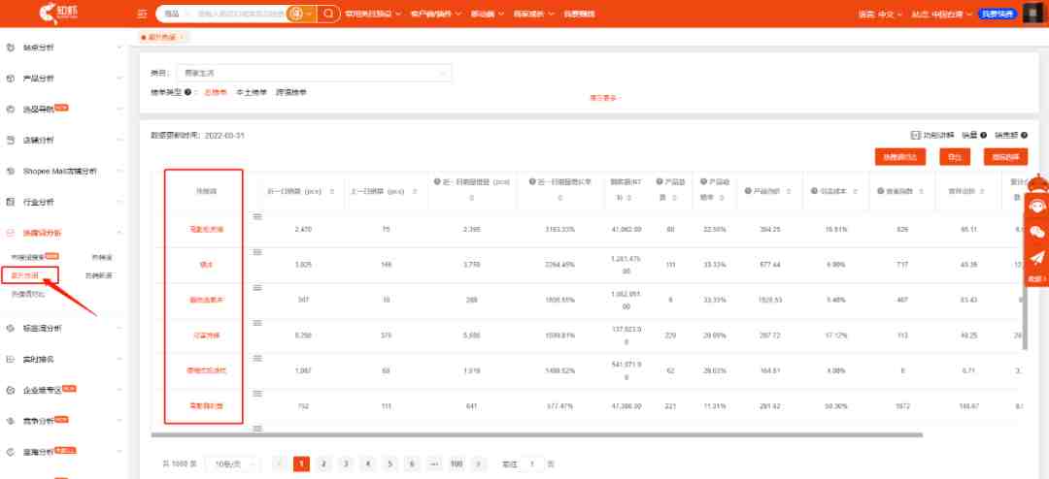Screen dimensions: 1049x479
Task: Go to page 2 in pagination
Action: [323, 463]
